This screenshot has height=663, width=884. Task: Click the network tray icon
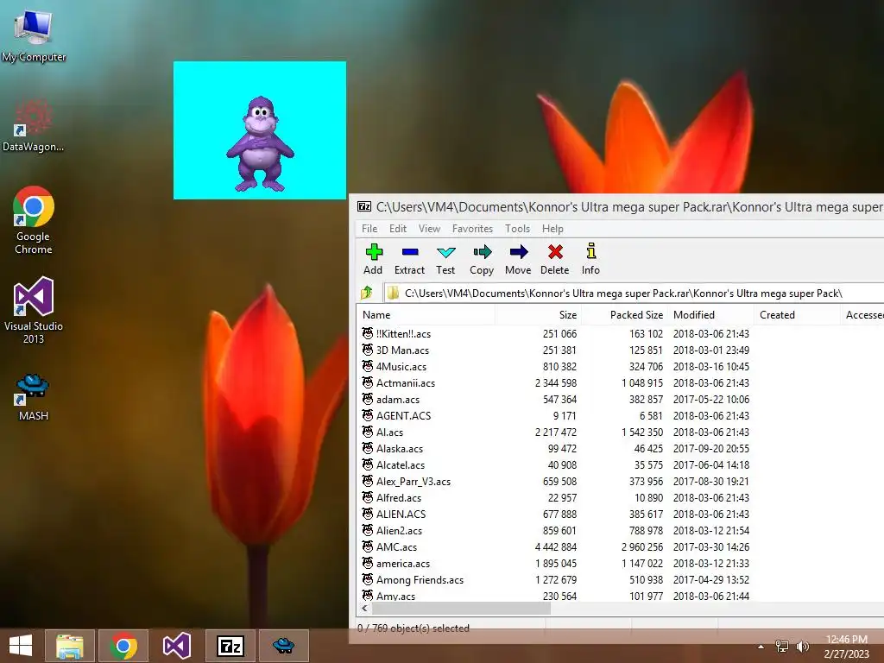(782, 647)
